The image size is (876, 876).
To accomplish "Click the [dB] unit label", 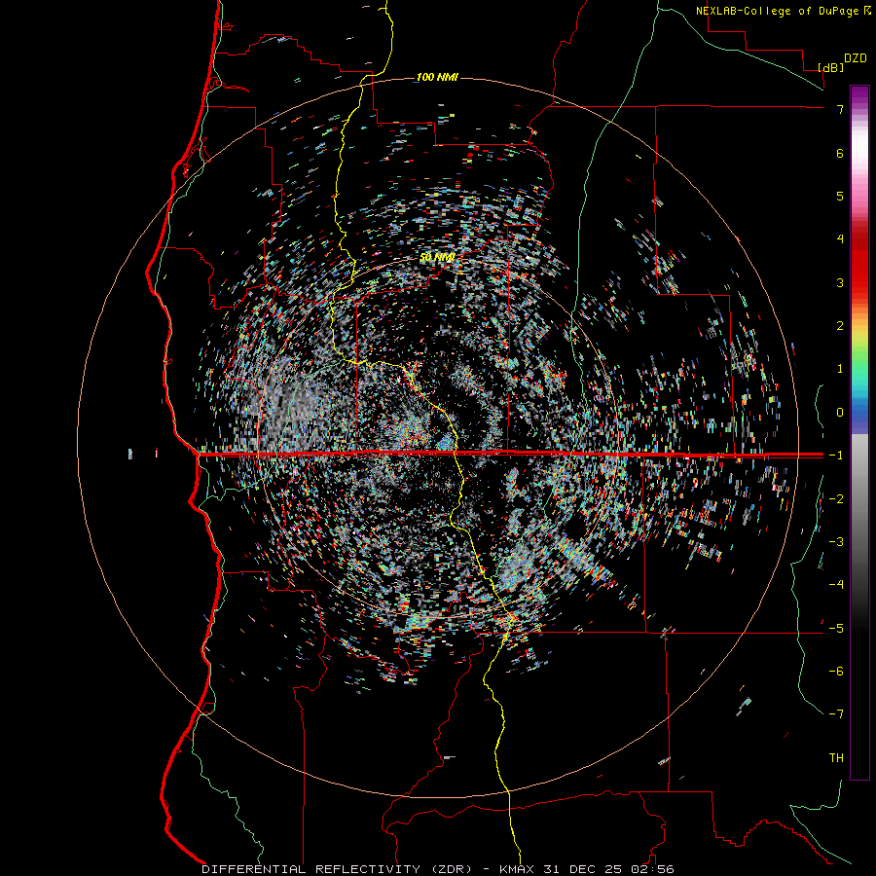I will (830, 67).
